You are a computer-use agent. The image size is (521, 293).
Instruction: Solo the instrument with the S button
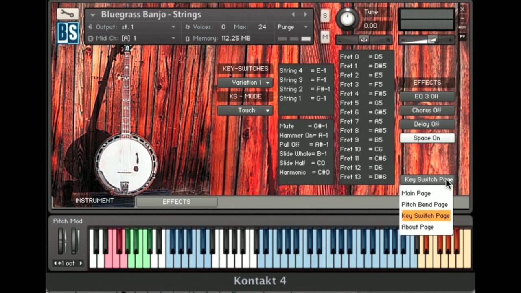pyautogui.click(x=325, y=16)
